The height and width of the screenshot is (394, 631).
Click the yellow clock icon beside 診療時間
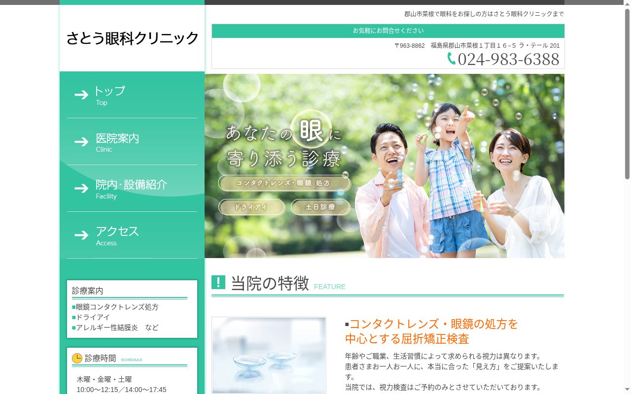click(77, 358)
